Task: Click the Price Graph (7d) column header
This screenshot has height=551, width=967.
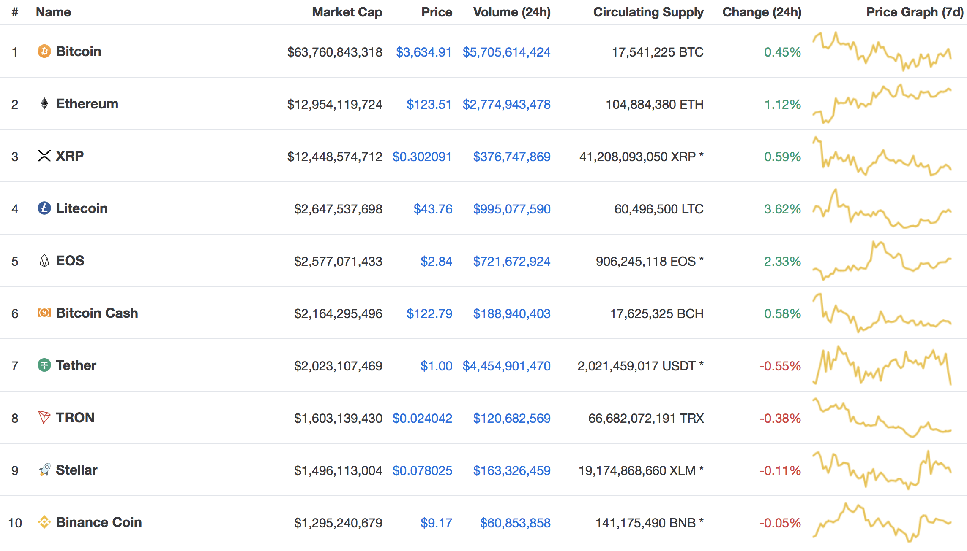Action: 915,12
